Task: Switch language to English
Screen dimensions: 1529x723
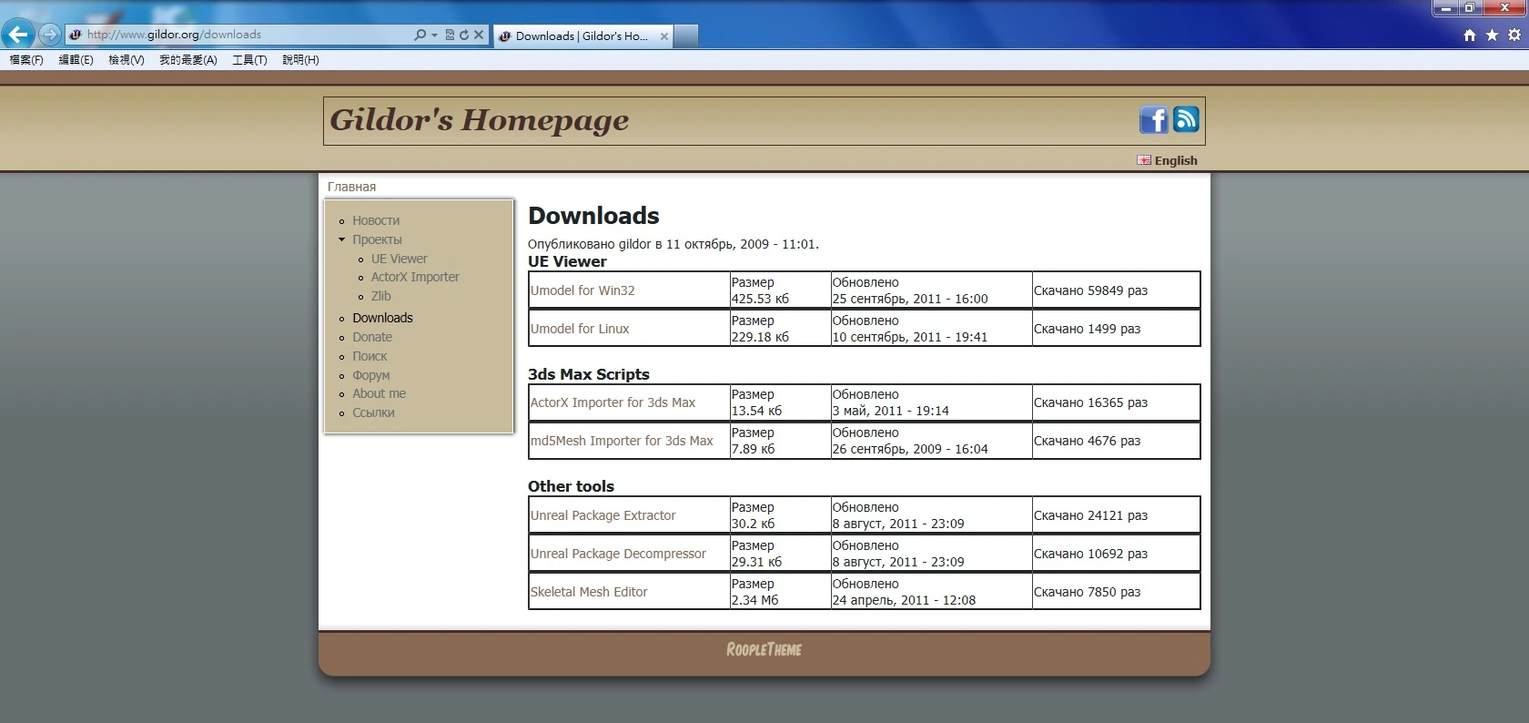Action: click(1176, 160)
